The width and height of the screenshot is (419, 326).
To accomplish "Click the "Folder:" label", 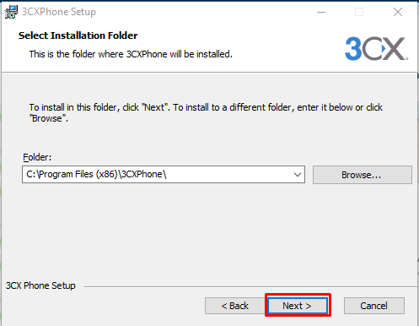I will pyautogui.click(x=37, y=157).
